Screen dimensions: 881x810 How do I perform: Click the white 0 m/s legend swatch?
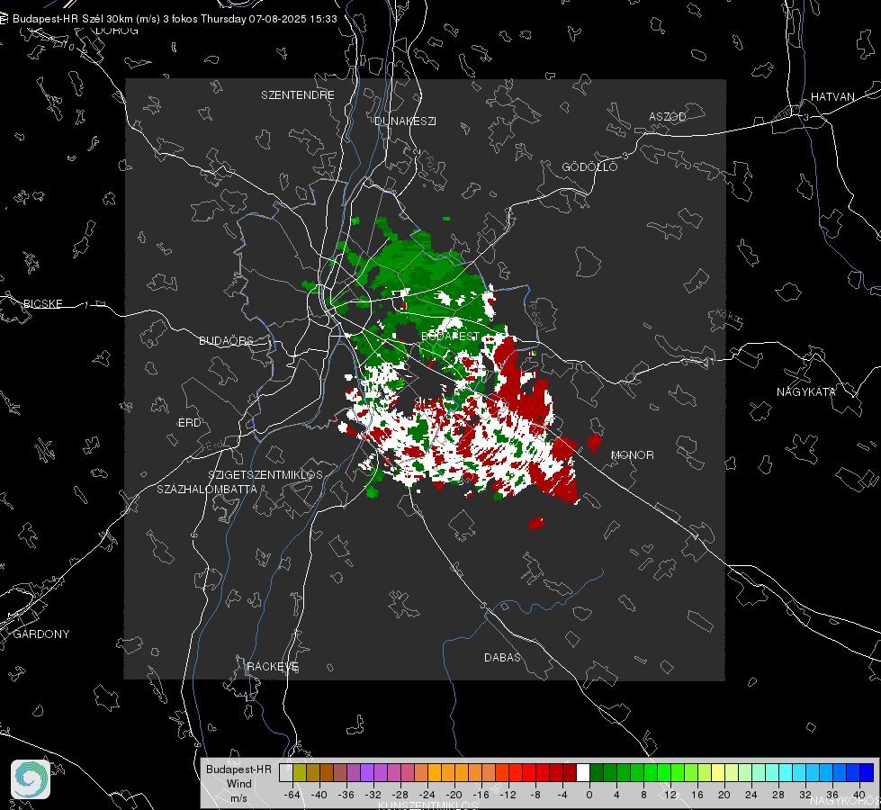click(x=583, y=772)
